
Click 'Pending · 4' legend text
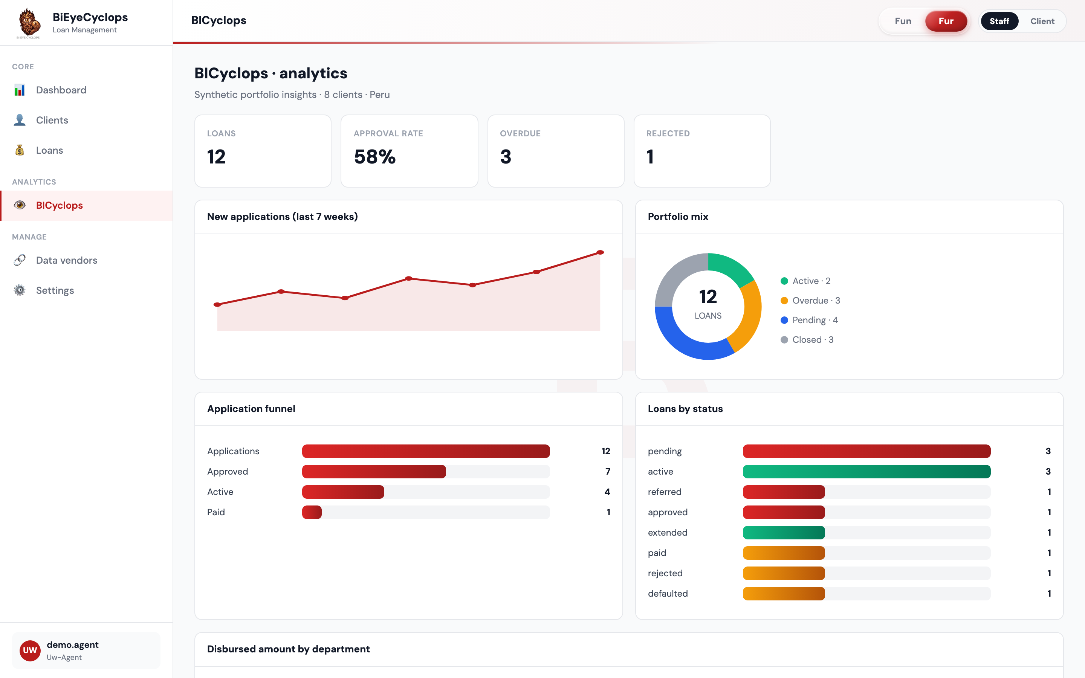click(x=815, y=320)
